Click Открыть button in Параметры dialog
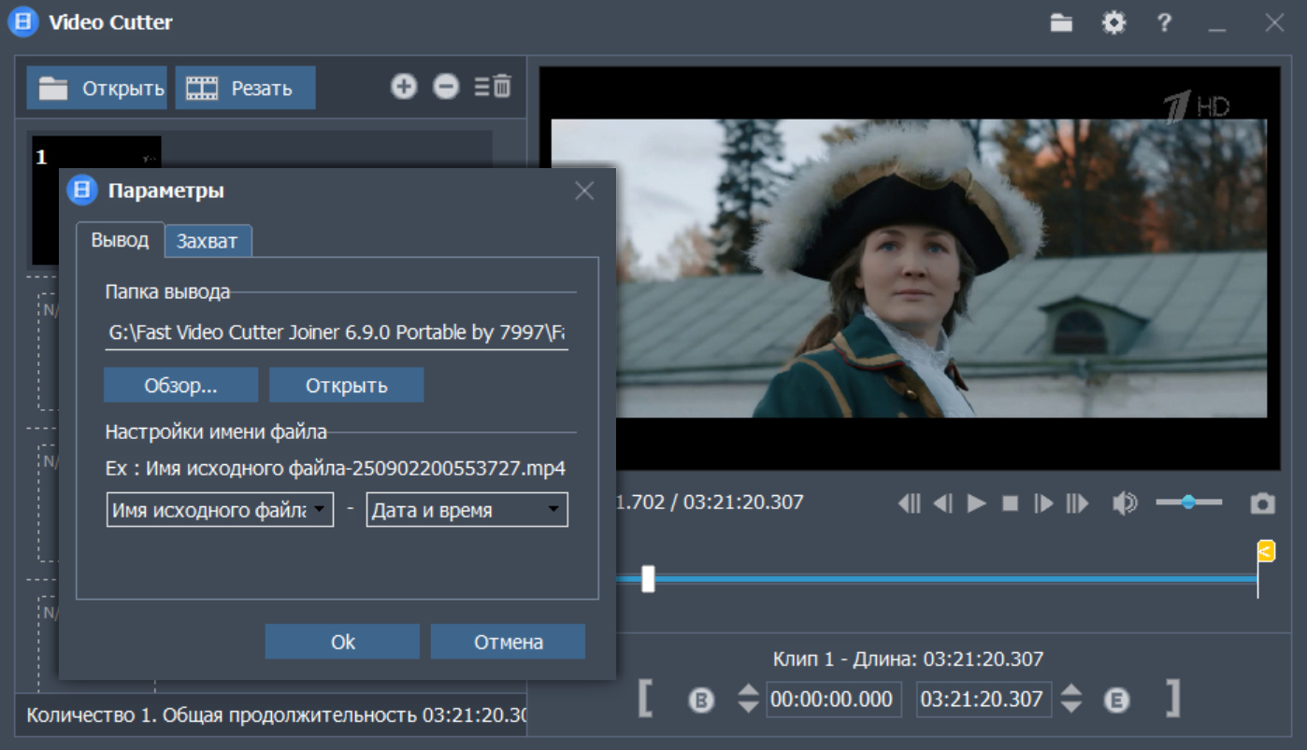1307x750 pixels. [x=346, y=385]
